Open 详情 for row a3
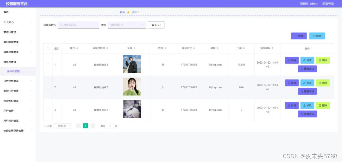Viewport: 342px width, 162px height. coord(292,60)
